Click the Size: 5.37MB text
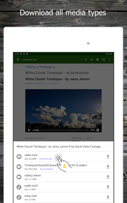Screen dimensions: 127x203 30,200
